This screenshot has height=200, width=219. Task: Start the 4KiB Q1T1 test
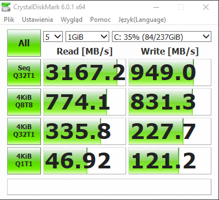click(24, 161)
